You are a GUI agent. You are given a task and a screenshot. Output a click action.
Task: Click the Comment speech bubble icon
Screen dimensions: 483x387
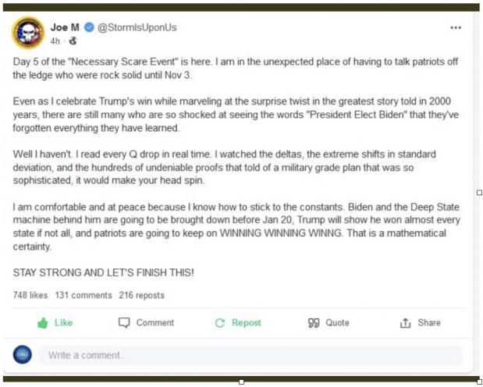click(x=124, y=322)
